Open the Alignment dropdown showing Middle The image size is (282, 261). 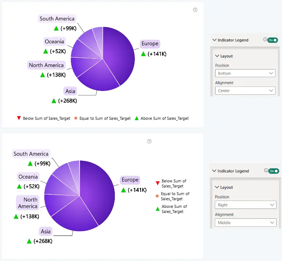pos(246,223)
